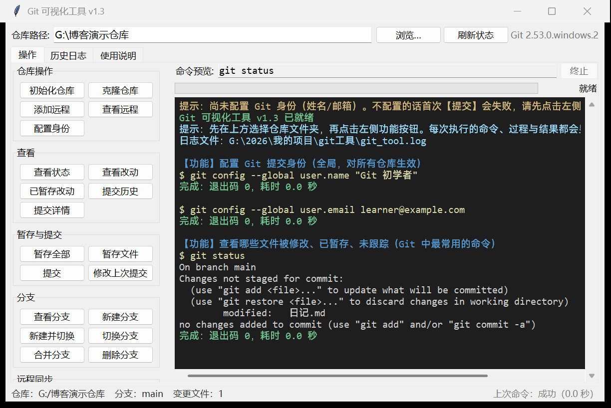The width and height of the screenshot is (611, 408).
Task: Click the 日志文件 path line in log
Action: tap(303, 141)
